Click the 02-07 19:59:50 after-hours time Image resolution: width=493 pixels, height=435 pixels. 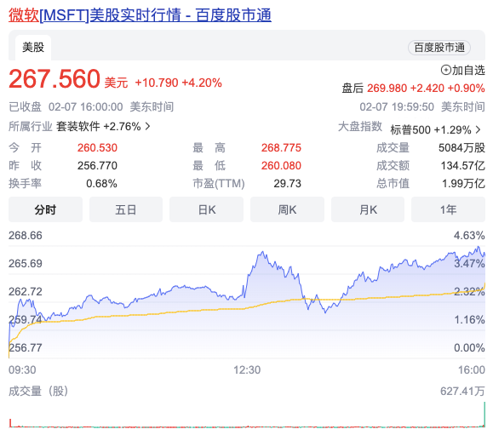(397, 107)
